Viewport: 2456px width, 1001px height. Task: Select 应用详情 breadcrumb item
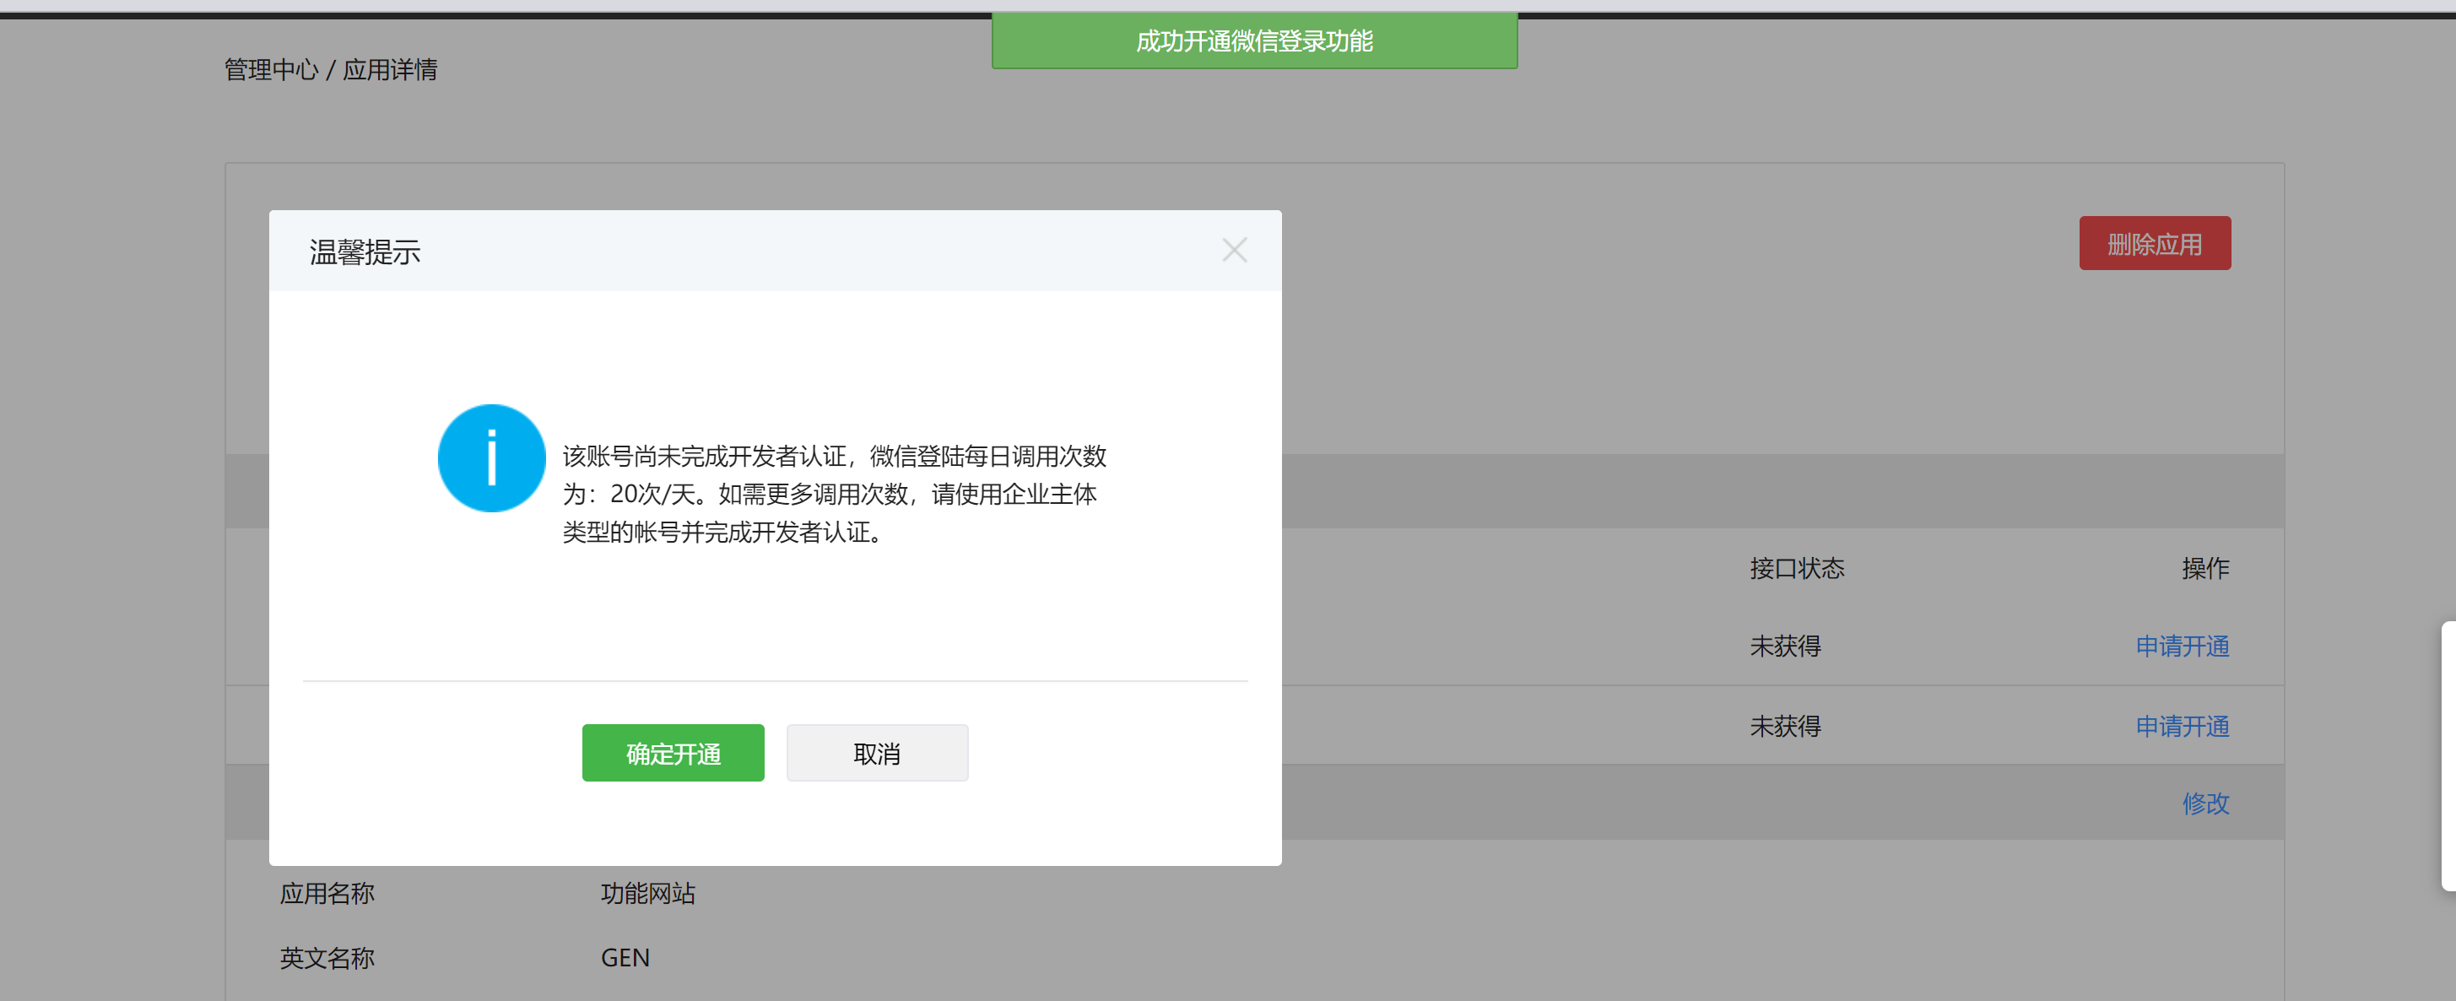tap(390, 69)
